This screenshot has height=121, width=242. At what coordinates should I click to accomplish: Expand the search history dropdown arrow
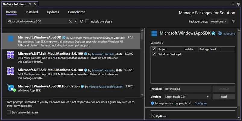coord(76,21)
